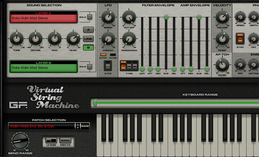This screenshot has width=259, height=157.
Task: Click the filter Resonance knob
Action: (x=129, y=38)
